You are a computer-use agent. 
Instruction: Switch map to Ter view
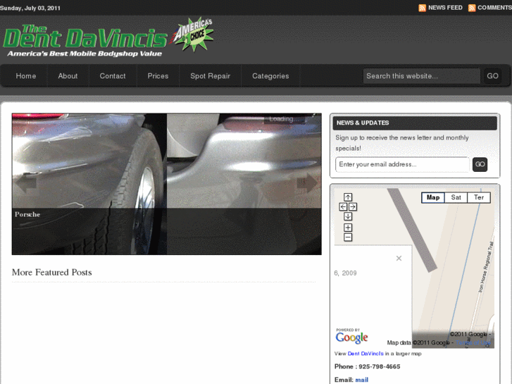479,197
